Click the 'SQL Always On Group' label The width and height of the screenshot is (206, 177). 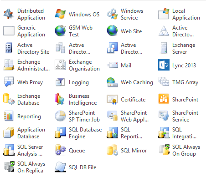tap(186, 150)
